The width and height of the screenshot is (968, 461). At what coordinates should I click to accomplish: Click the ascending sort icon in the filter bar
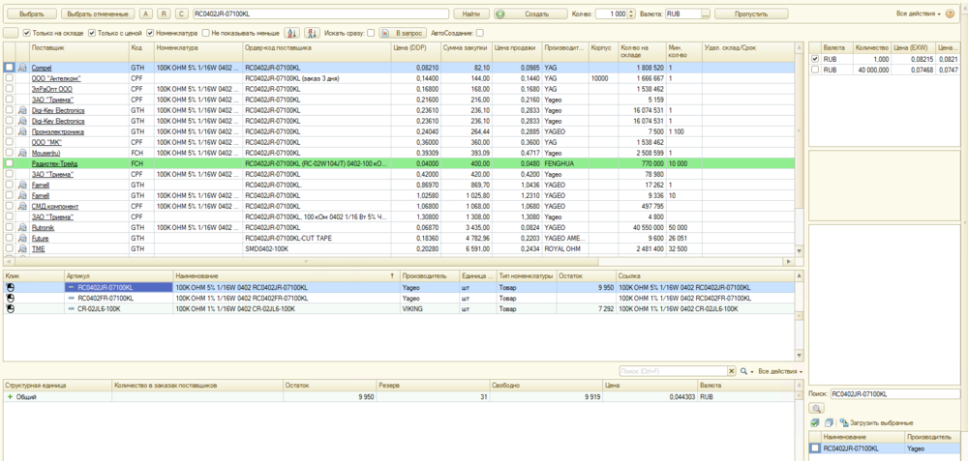click(x=291, y=33)
